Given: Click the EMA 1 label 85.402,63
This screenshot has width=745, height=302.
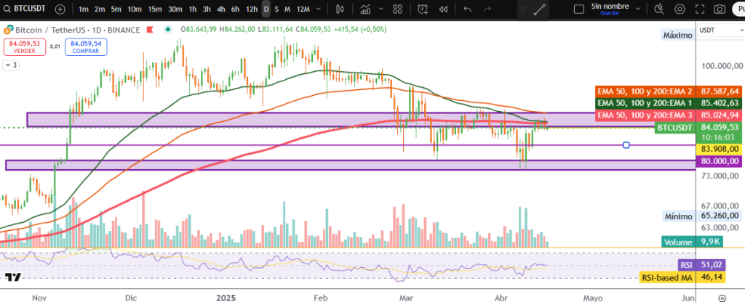Looking at the screenshot, I should point(668,102).
